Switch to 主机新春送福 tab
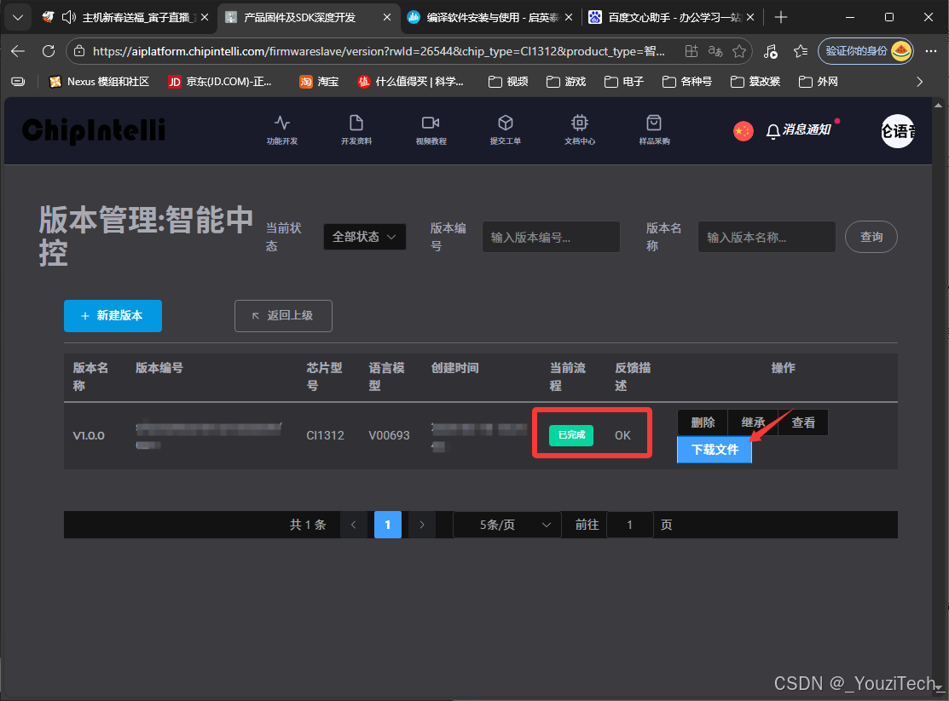The image size is (949, 701). pyautogui.click(x=127, y=18)
